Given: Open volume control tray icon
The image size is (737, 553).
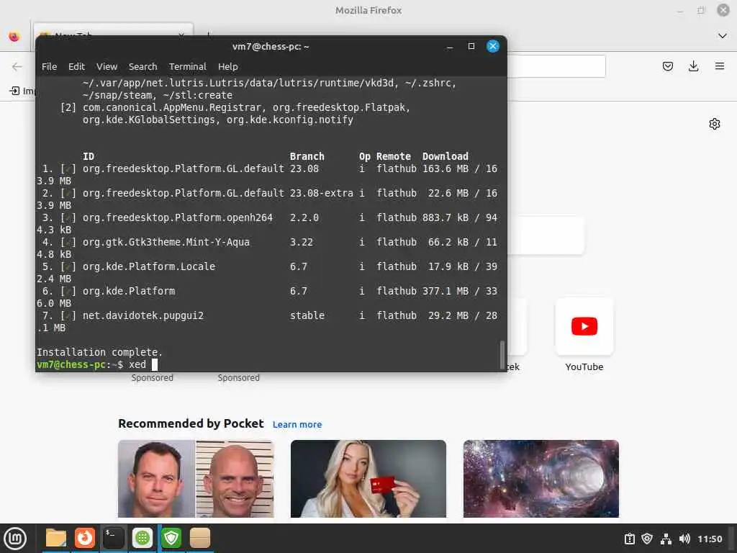Looking at the screenshot, I should click(x=684, y=539).
